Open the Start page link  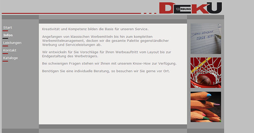[x=8, y=27]
